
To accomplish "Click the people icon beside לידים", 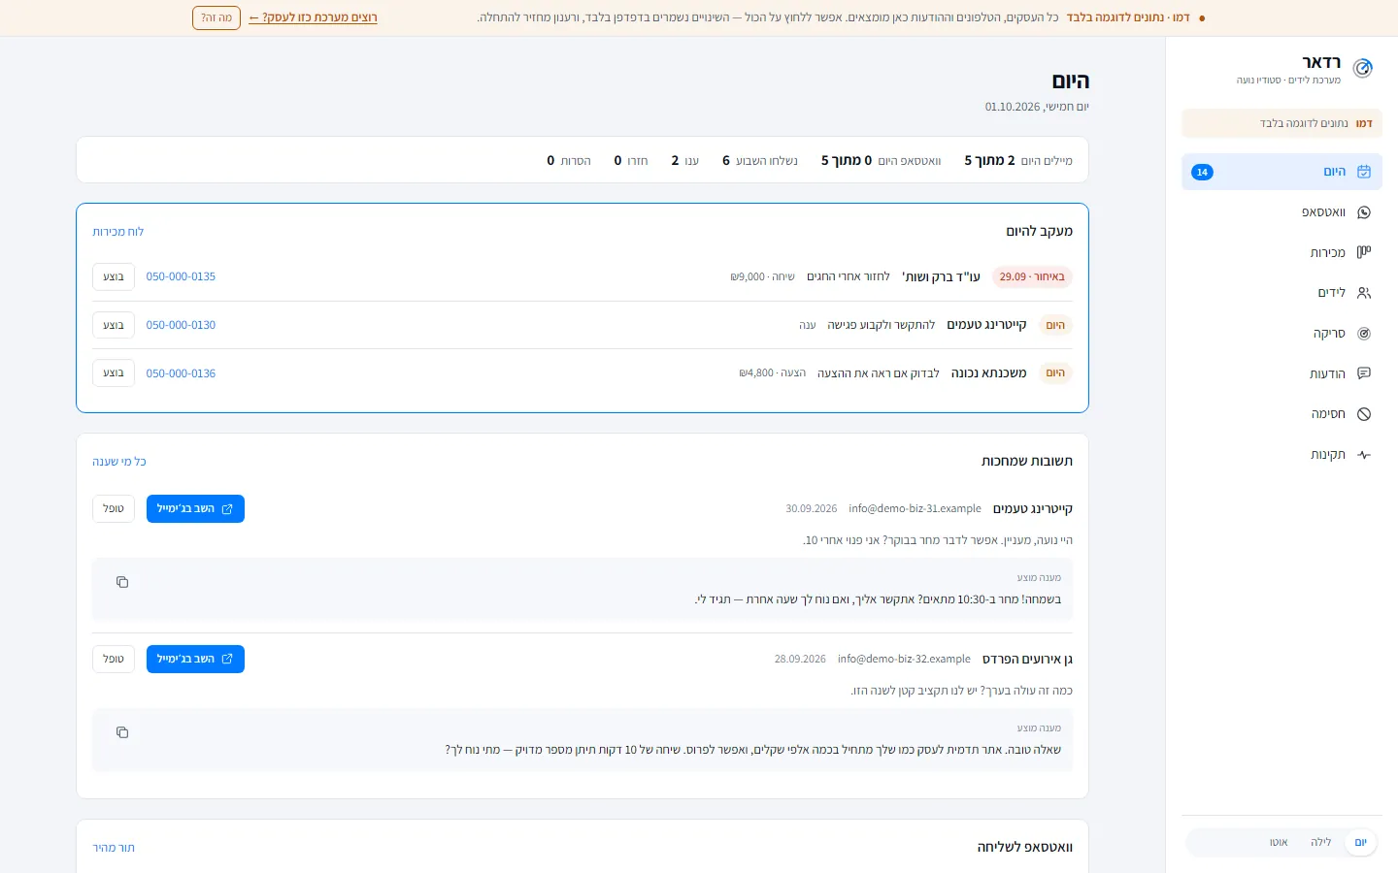I will pos(1364,293).
